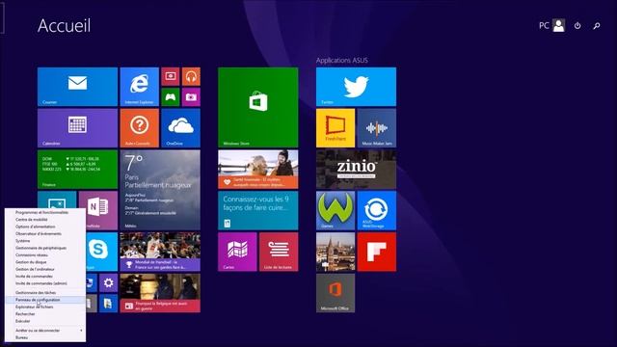Open the Music Maker Jam tile
Viewport: 617px width, 347px height.
pos(377,128)
